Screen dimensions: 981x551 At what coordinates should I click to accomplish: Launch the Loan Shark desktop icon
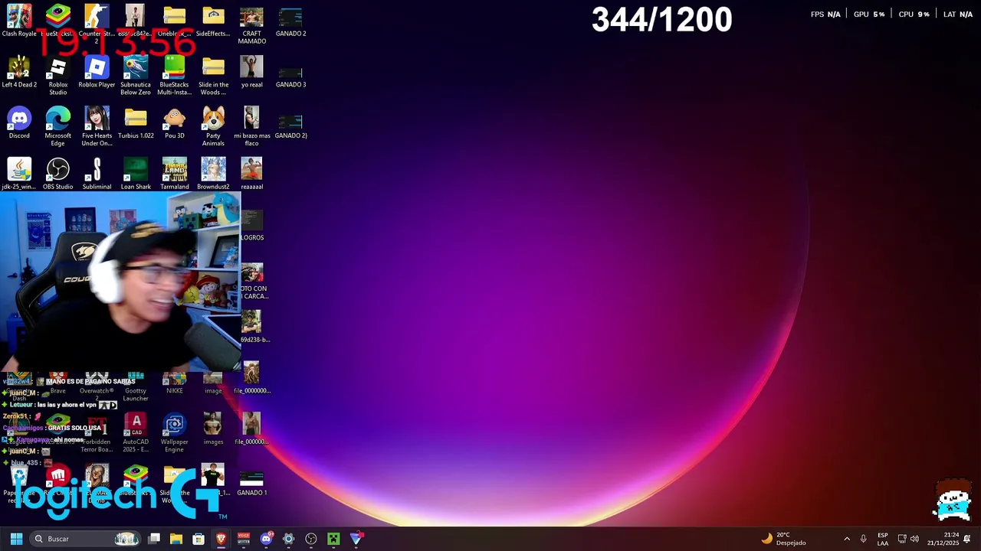(136, 174)
